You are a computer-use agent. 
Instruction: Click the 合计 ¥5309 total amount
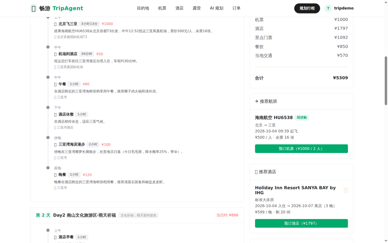point(340,78)
